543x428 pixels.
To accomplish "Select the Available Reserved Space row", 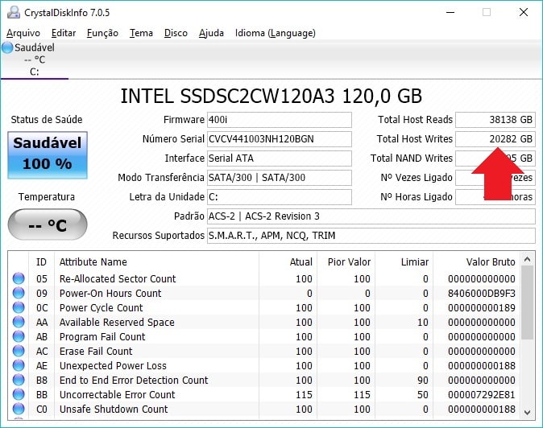I will click(264, 323).
